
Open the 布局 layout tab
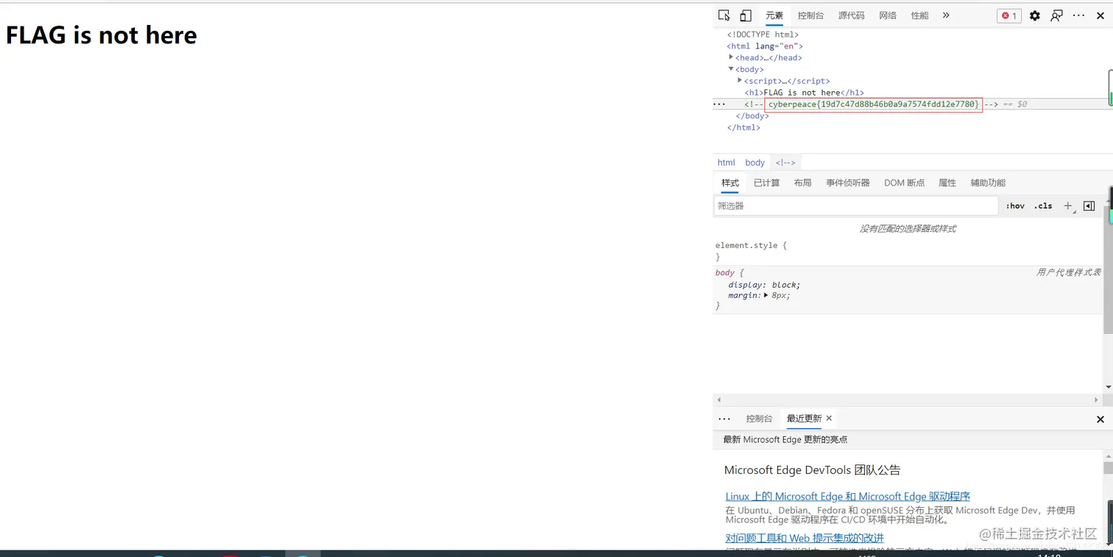802,182
